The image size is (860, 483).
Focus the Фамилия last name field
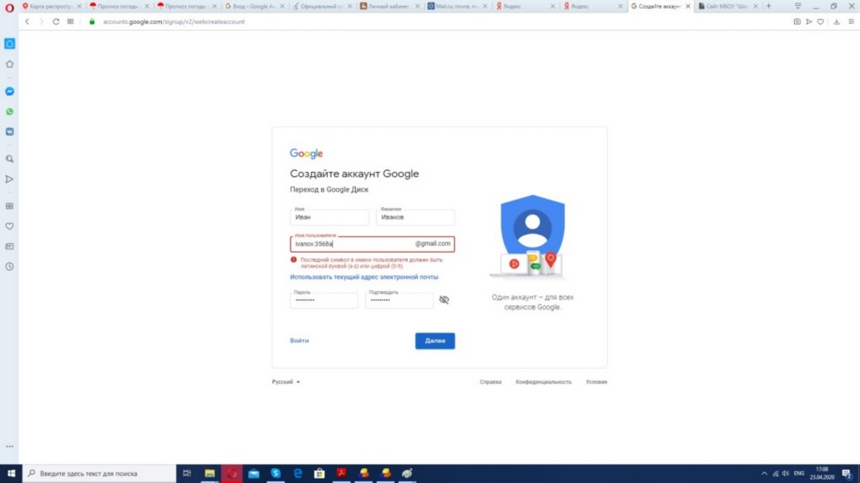click(415, 217)
